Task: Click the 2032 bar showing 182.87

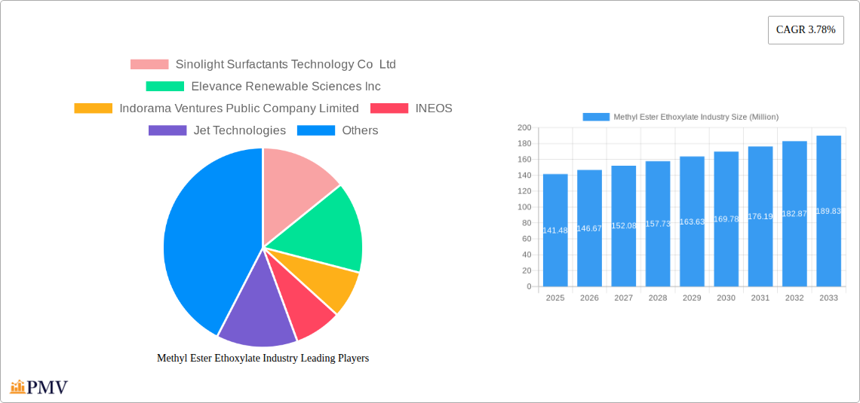Action: tap(794, 214)
